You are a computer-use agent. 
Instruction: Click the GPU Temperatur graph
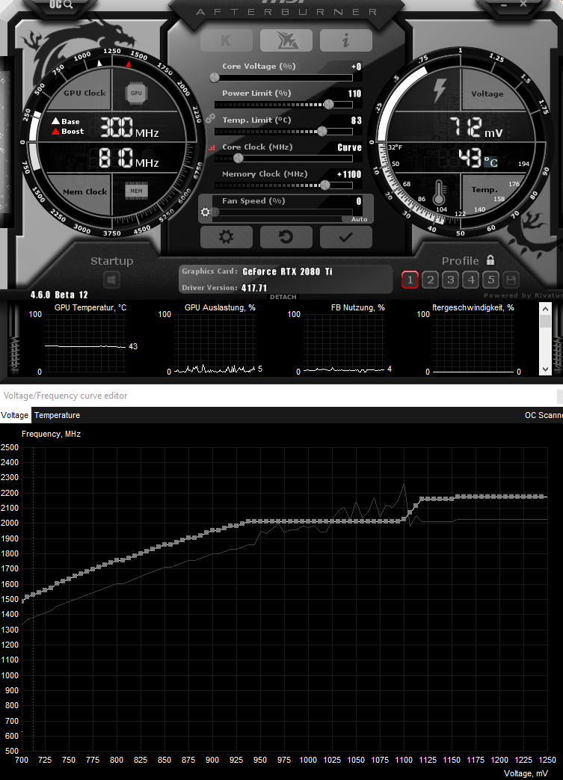[x=85, y=343]
